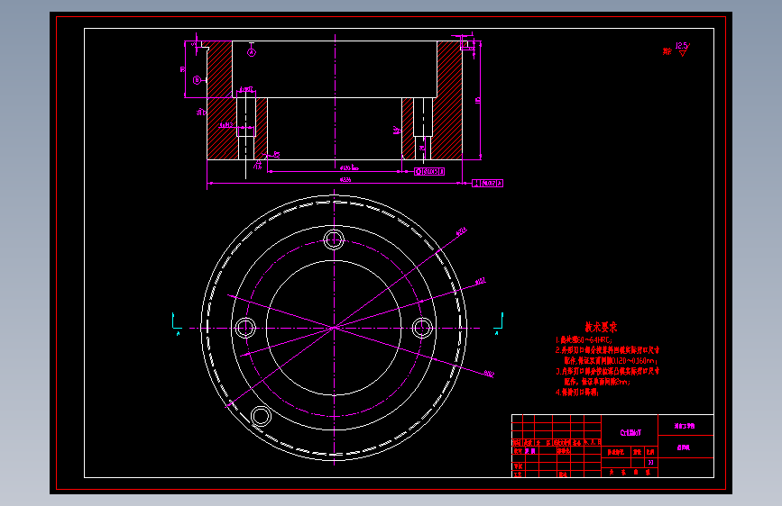Click the top bolt hole in plan view
The width and height of the screenshot is (782, 506).
[334, 239]
